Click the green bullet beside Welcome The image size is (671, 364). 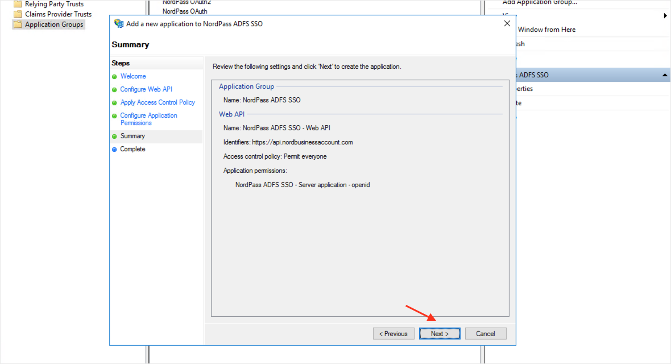click(x=114, y=77)
